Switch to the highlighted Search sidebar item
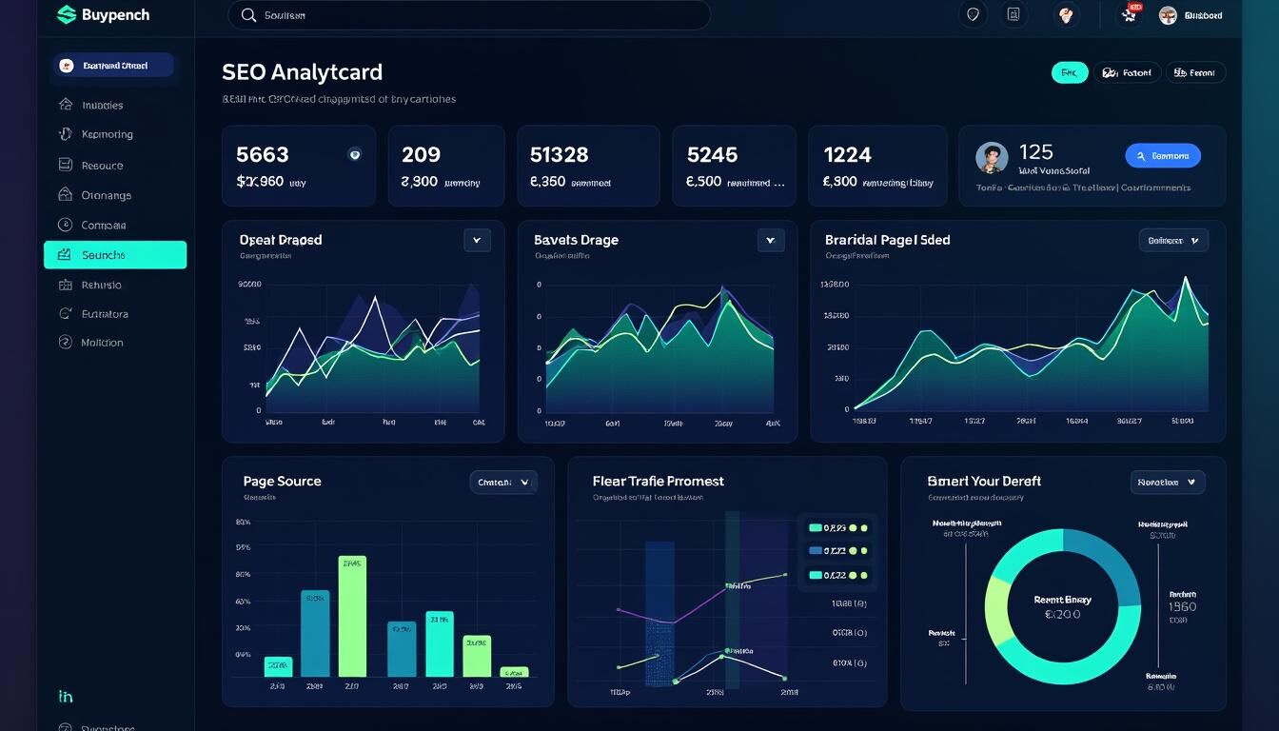 click(114, 254)
